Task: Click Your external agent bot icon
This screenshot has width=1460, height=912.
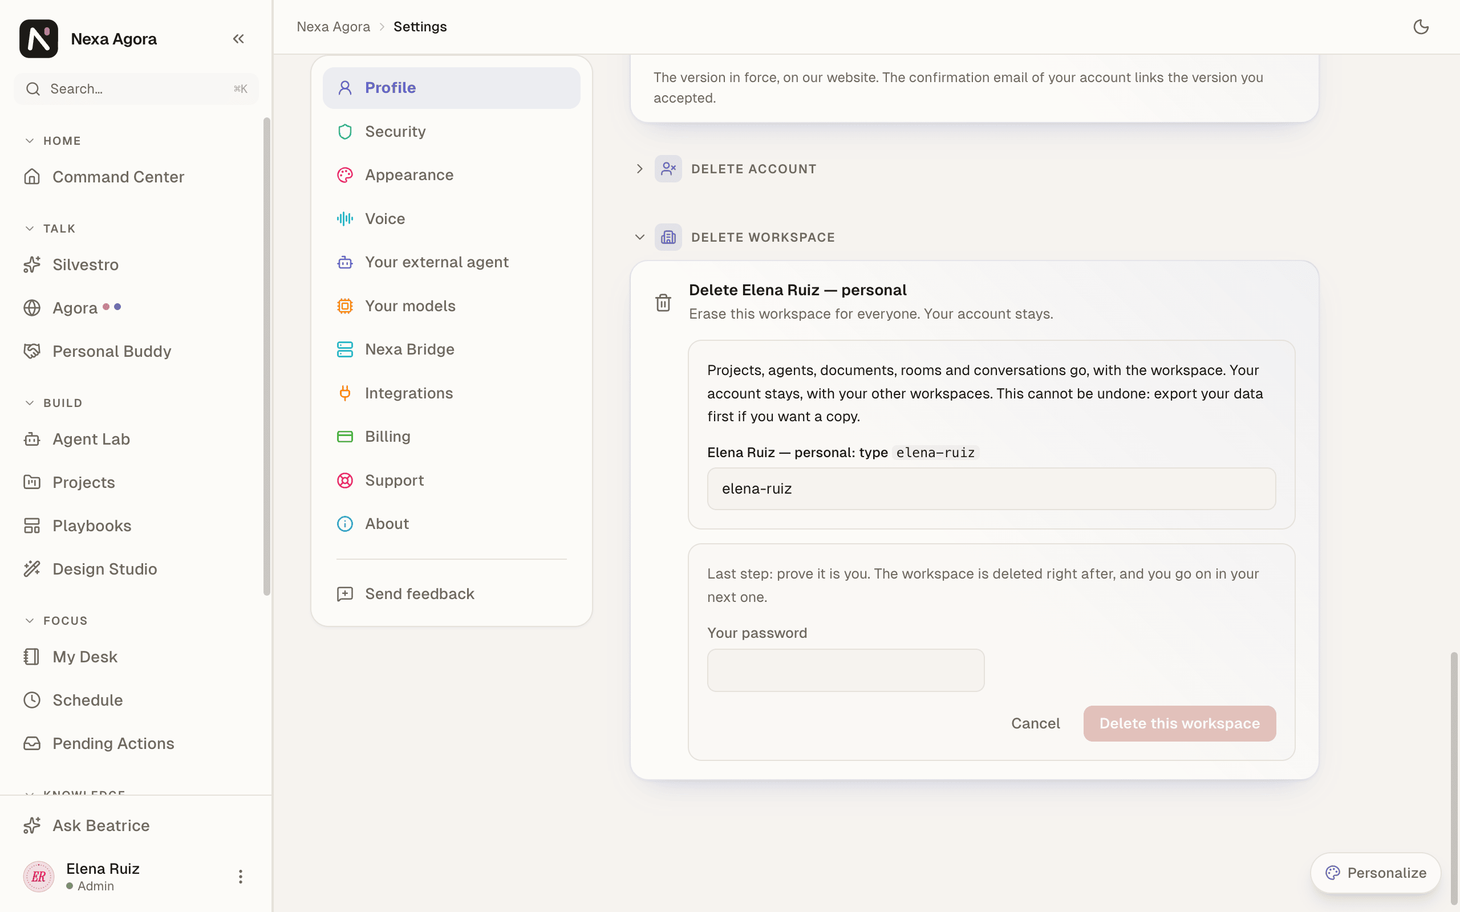Action: point(345,262)
